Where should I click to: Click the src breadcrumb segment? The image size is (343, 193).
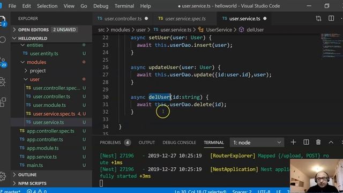[101, 30]
